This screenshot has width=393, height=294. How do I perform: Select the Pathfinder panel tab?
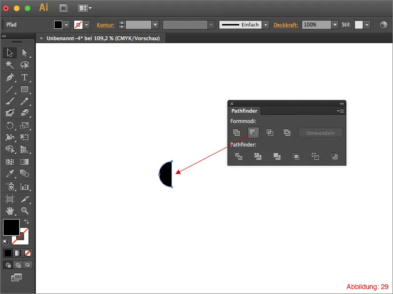click(244, 111)
